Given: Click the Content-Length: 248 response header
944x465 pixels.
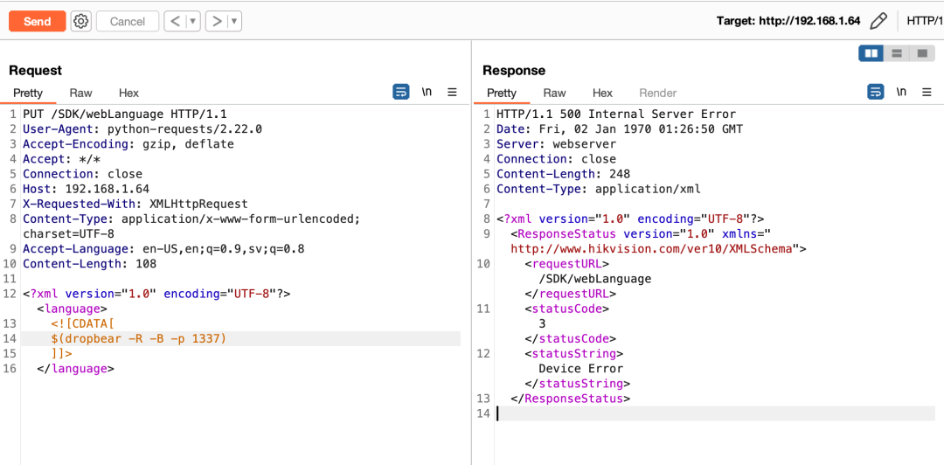Looking at the screenshot, I should [563, 174].
